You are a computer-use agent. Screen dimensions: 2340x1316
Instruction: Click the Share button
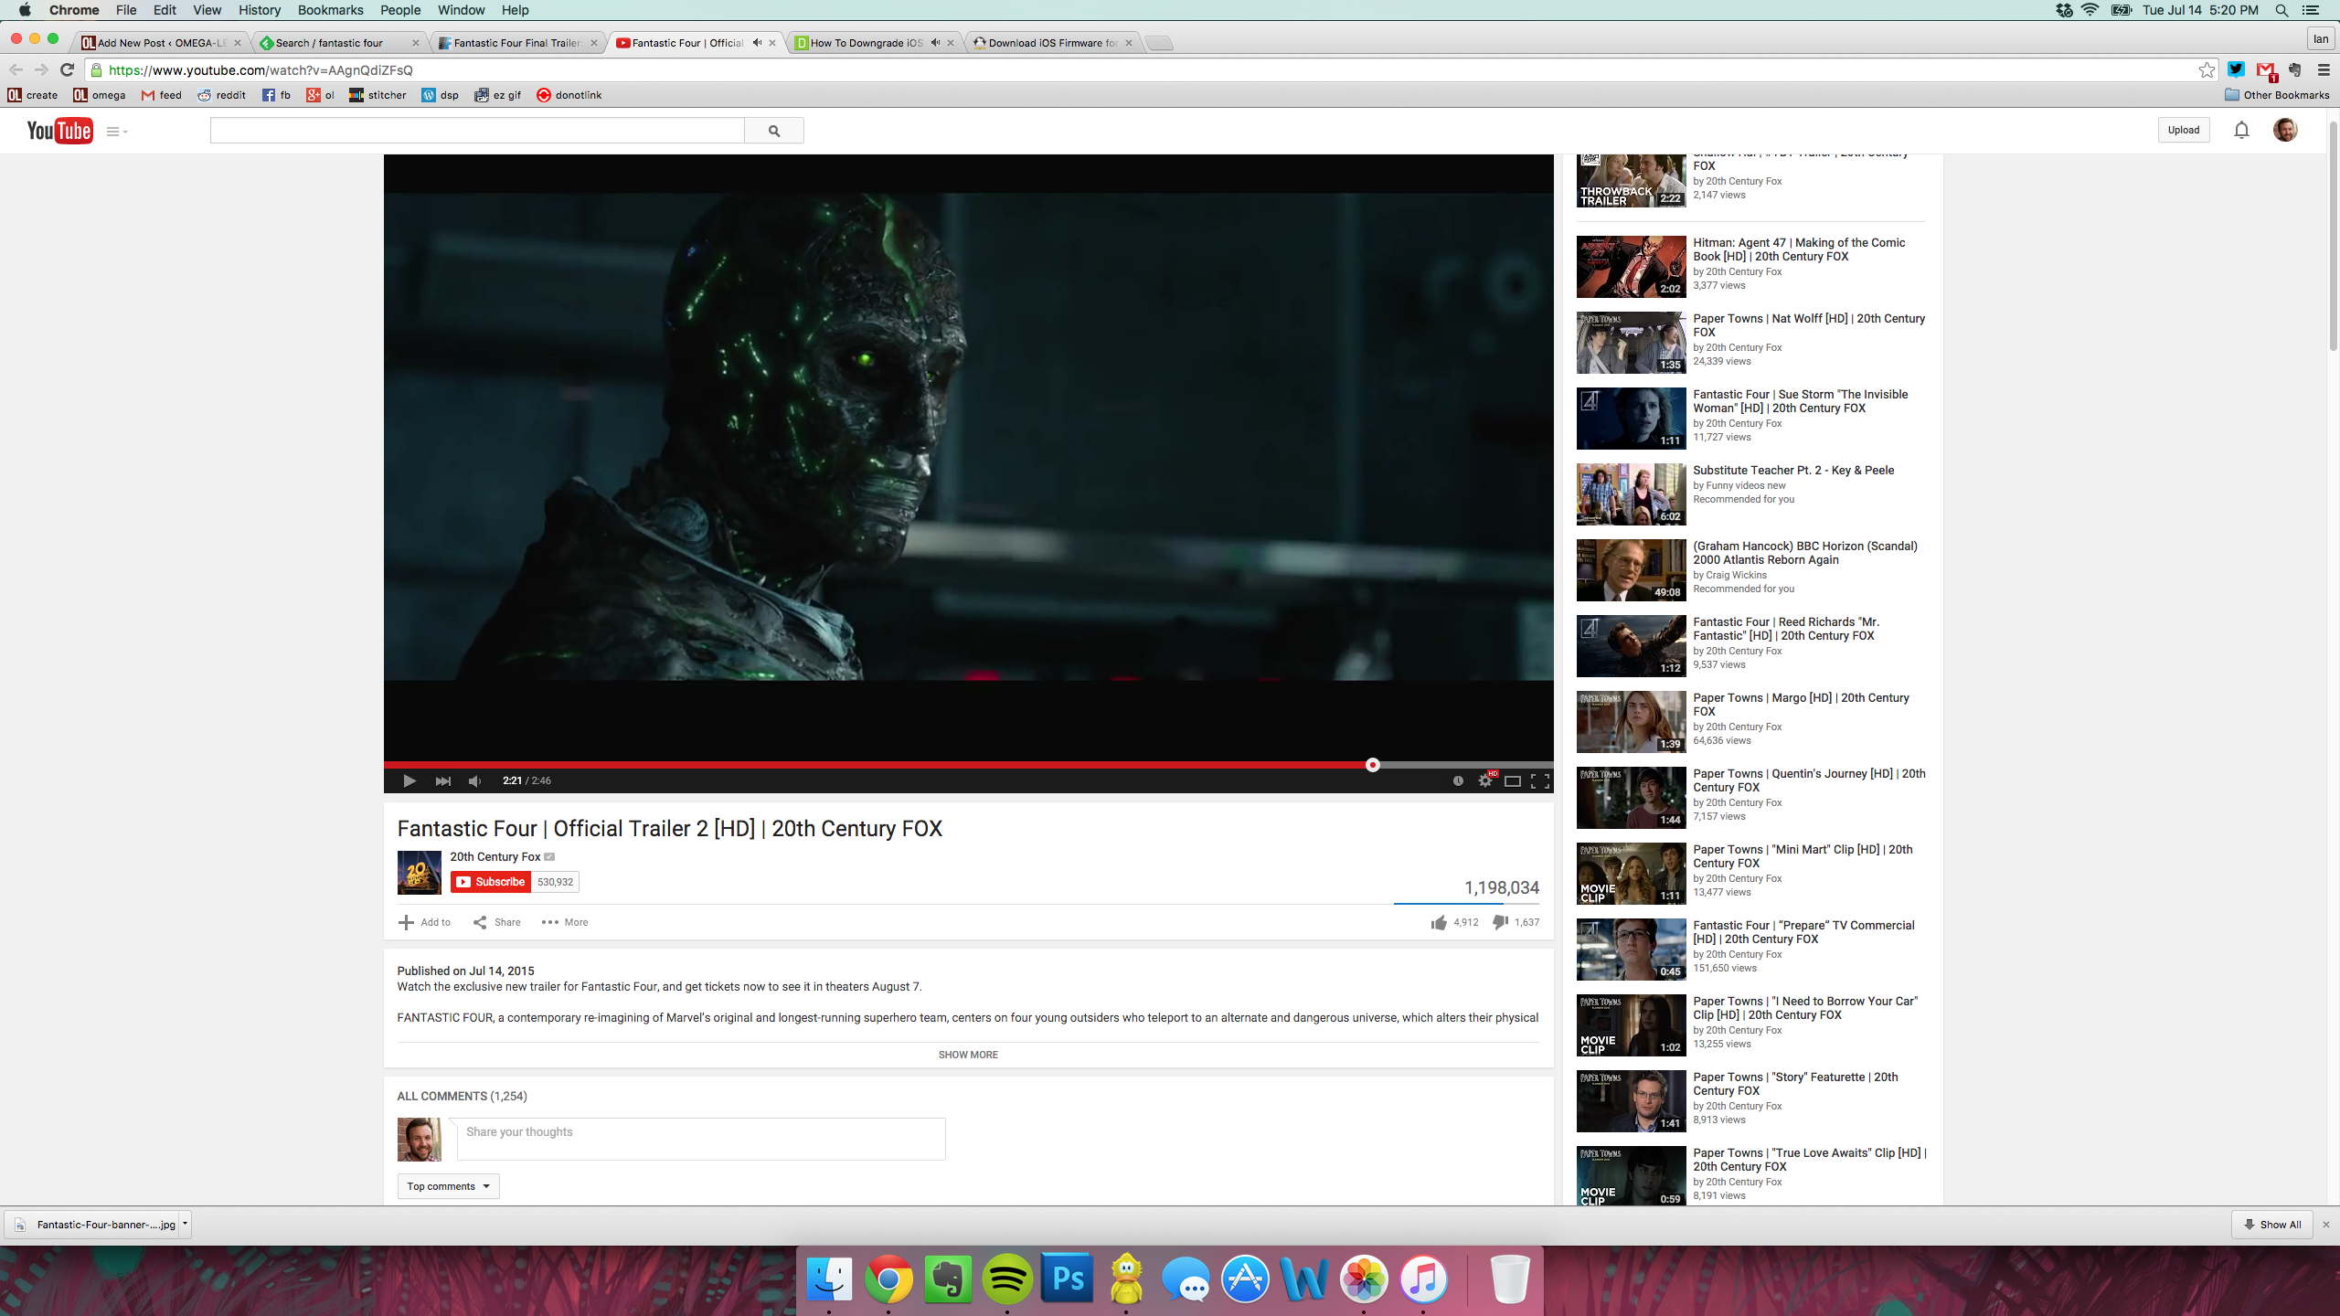497,922
